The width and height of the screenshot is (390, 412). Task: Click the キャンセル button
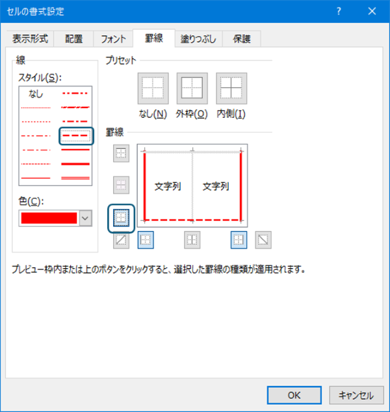click(x=356, y=394)
